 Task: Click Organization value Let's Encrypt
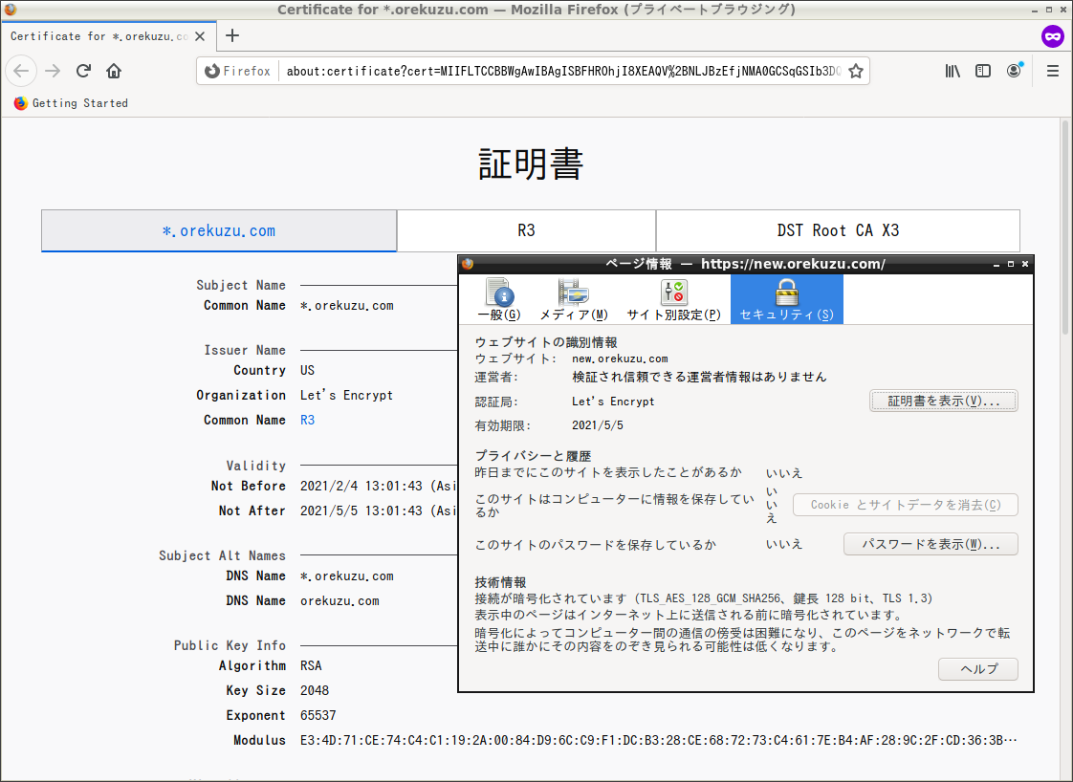pos(346,395)
